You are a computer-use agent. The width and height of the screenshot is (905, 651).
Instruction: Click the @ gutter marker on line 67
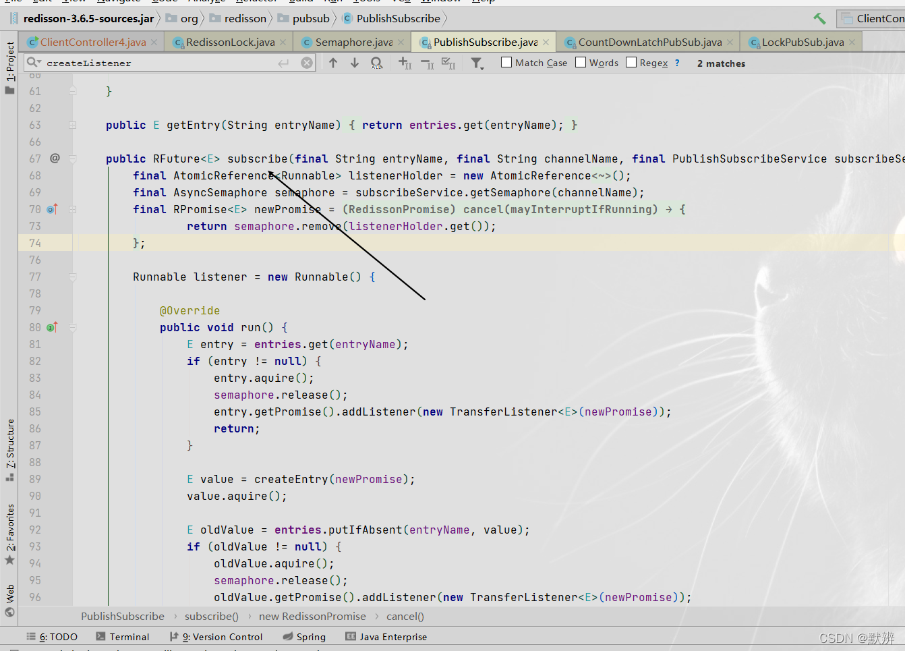click(x=55, y=158)
